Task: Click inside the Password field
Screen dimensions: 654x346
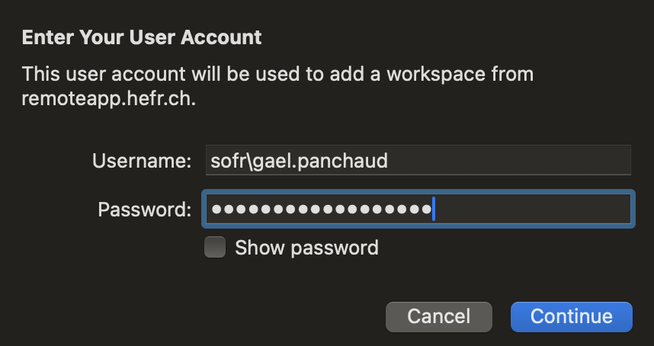Action: [x=418, y=209]
